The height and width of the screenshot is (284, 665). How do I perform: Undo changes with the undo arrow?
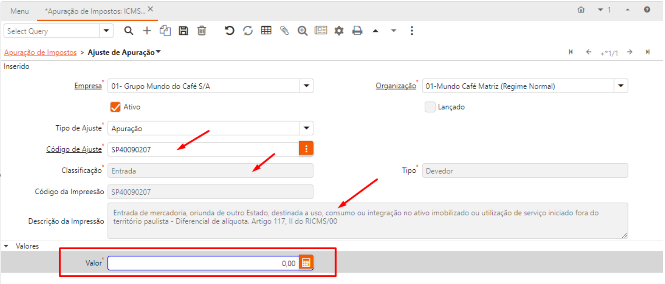coord(229,30)
